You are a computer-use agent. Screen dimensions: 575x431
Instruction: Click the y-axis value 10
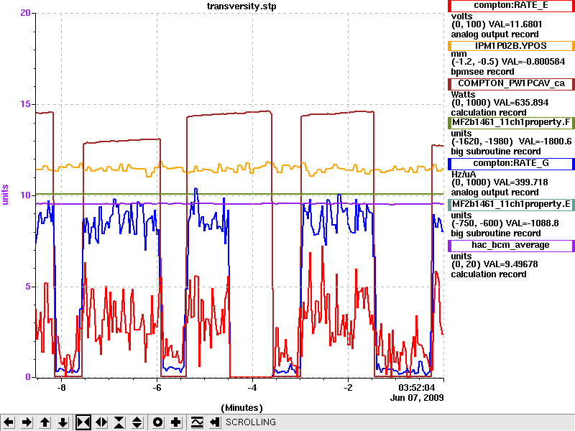[25, 195]
